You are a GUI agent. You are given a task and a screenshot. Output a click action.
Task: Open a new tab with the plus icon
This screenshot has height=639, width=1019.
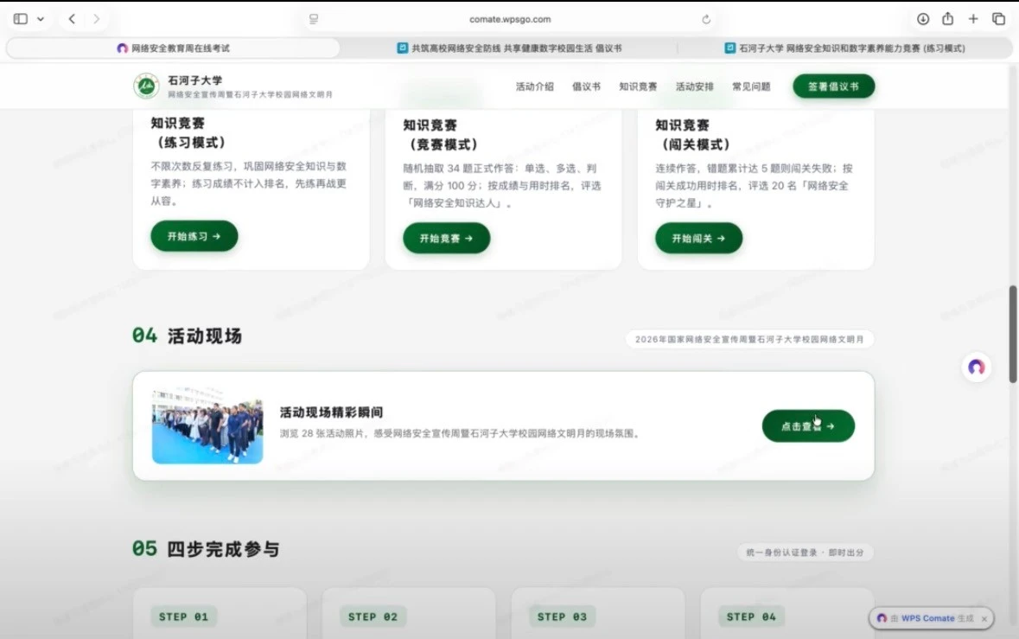pyautogui.click(x=973, y=19)
